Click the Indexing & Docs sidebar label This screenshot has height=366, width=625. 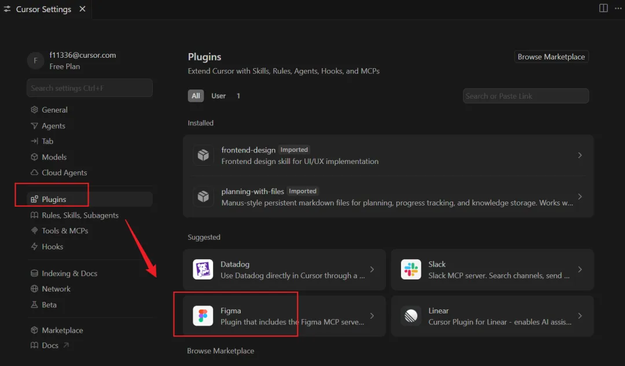pyautogui.click(x=69, y=273)
